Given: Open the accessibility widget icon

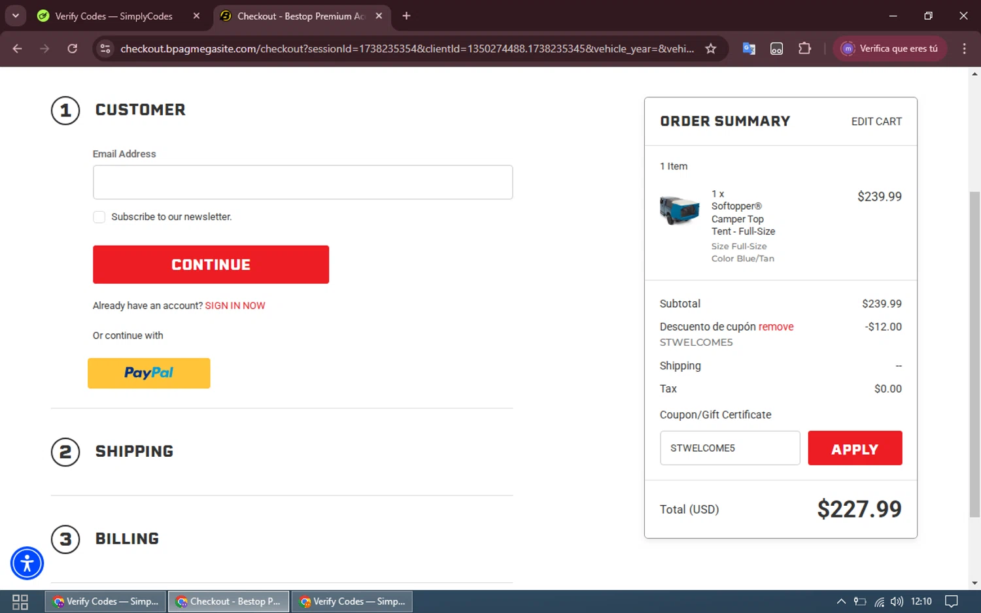Looking at the screenshot, I should coord(27,563).
